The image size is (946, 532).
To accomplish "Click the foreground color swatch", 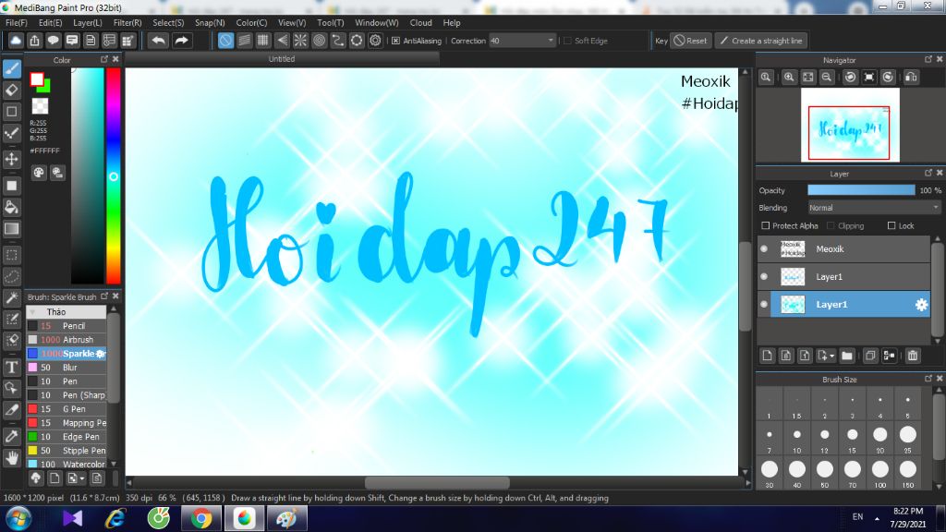I will (x=37, y=79).
